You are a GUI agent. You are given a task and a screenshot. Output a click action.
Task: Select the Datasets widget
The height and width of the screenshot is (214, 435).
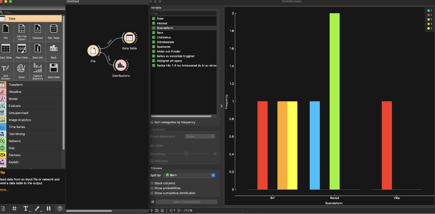coord(38,31)
